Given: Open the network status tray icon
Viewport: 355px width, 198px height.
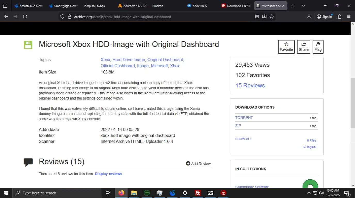Looking at the screenshot, I should (x=315, y=193).
